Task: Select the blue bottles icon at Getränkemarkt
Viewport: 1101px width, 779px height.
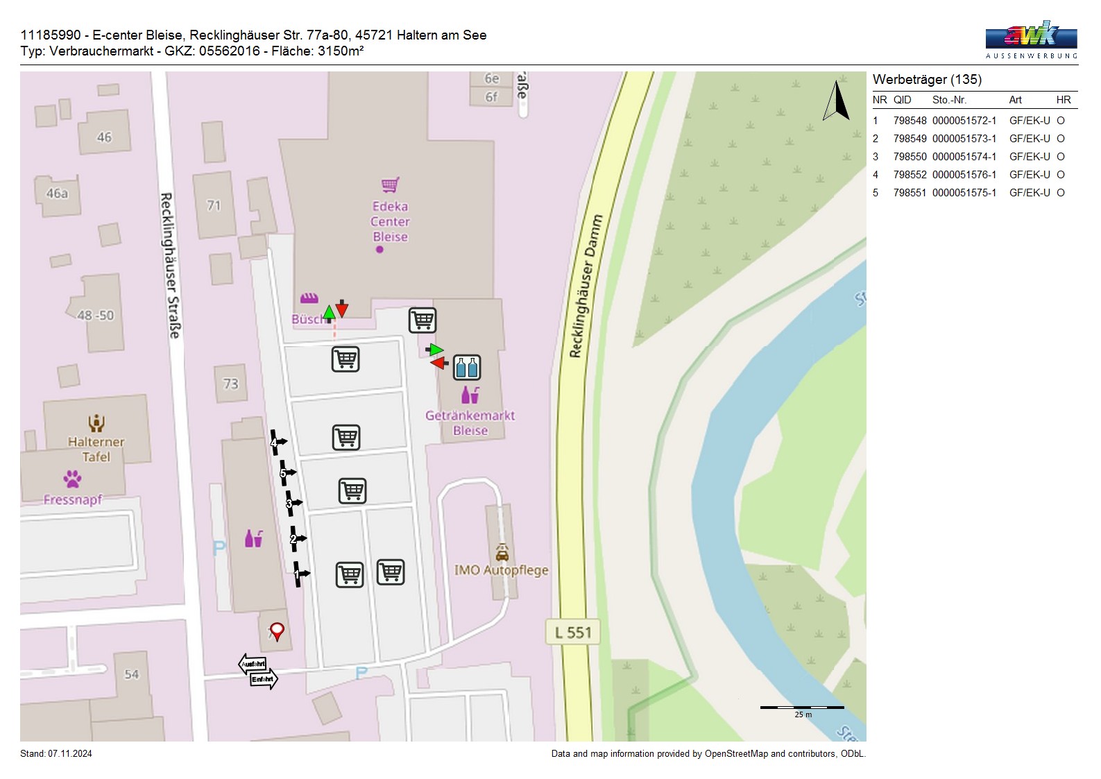Action: click(467, 368)
